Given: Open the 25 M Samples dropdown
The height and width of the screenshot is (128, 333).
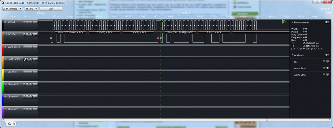Looking at the screenshot, I should (12, 9).
